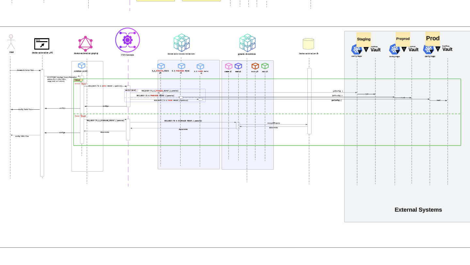This screenshot has height=265, width=470.
Task: Click the "Access to Home View" message label
Action: [25, 70]
